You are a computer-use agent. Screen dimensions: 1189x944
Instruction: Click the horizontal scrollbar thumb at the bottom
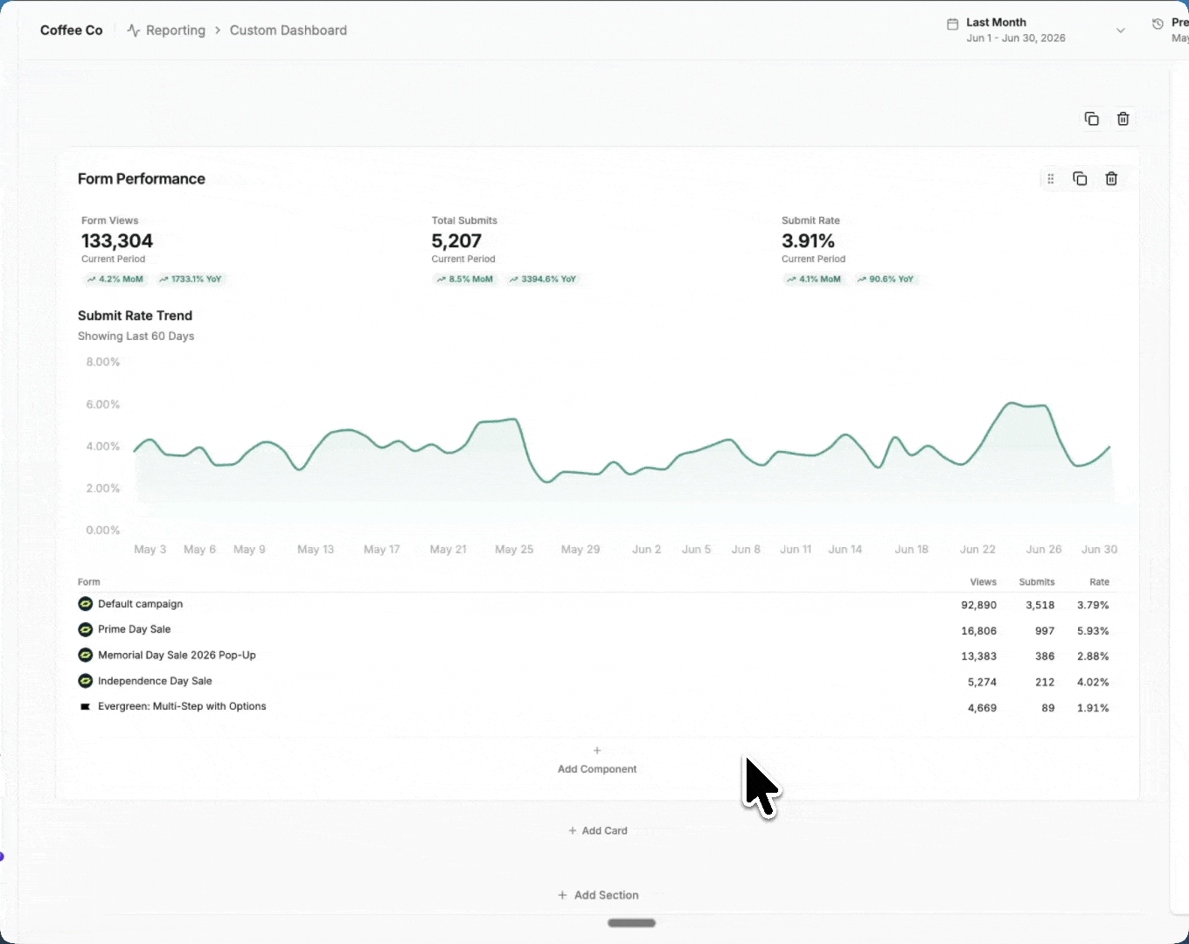[x=631, y=923]
